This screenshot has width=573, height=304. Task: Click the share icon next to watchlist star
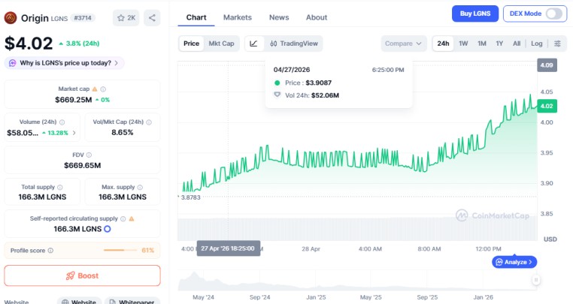pos(151,18)
